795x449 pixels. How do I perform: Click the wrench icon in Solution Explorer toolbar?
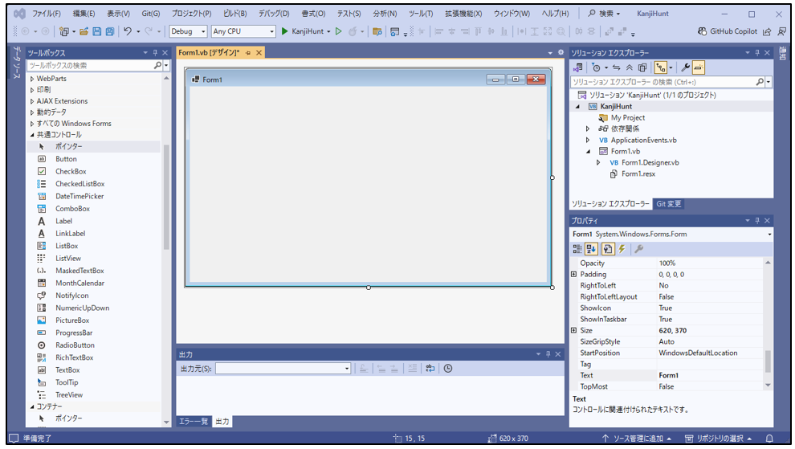click(x=685, y=67)
